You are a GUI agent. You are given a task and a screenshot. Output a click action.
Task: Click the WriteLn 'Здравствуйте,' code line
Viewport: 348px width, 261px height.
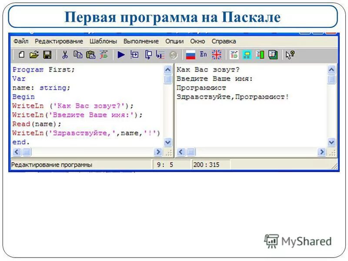point(86,133)
